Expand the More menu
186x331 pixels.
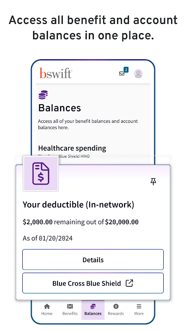click(139, 309)
